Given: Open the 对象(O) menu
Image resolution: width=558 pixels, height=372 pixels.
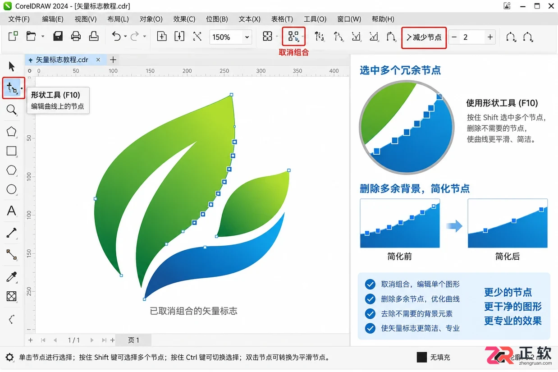Looking at the screenshot, I should pyautogui.click(x=151, y=19).
